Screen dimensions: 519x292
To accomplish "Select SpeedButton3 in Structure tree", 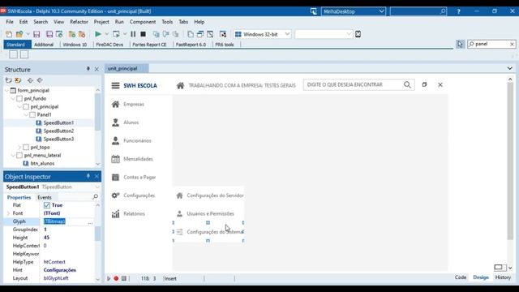I will tap(58, 139).
